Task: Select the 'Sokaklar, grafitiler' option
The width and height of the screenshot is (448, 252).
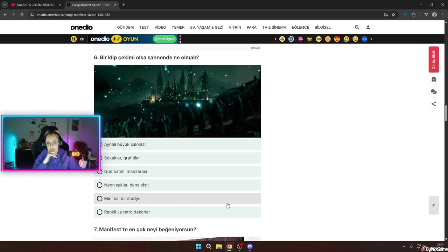Action: [x=177, y=158]
